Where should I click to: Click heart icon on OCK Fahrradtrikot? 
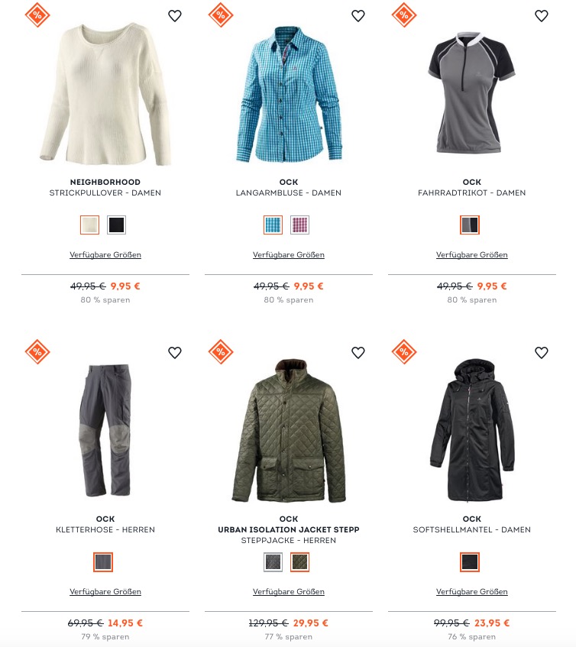pyautogui.click(x=542, y=16)
